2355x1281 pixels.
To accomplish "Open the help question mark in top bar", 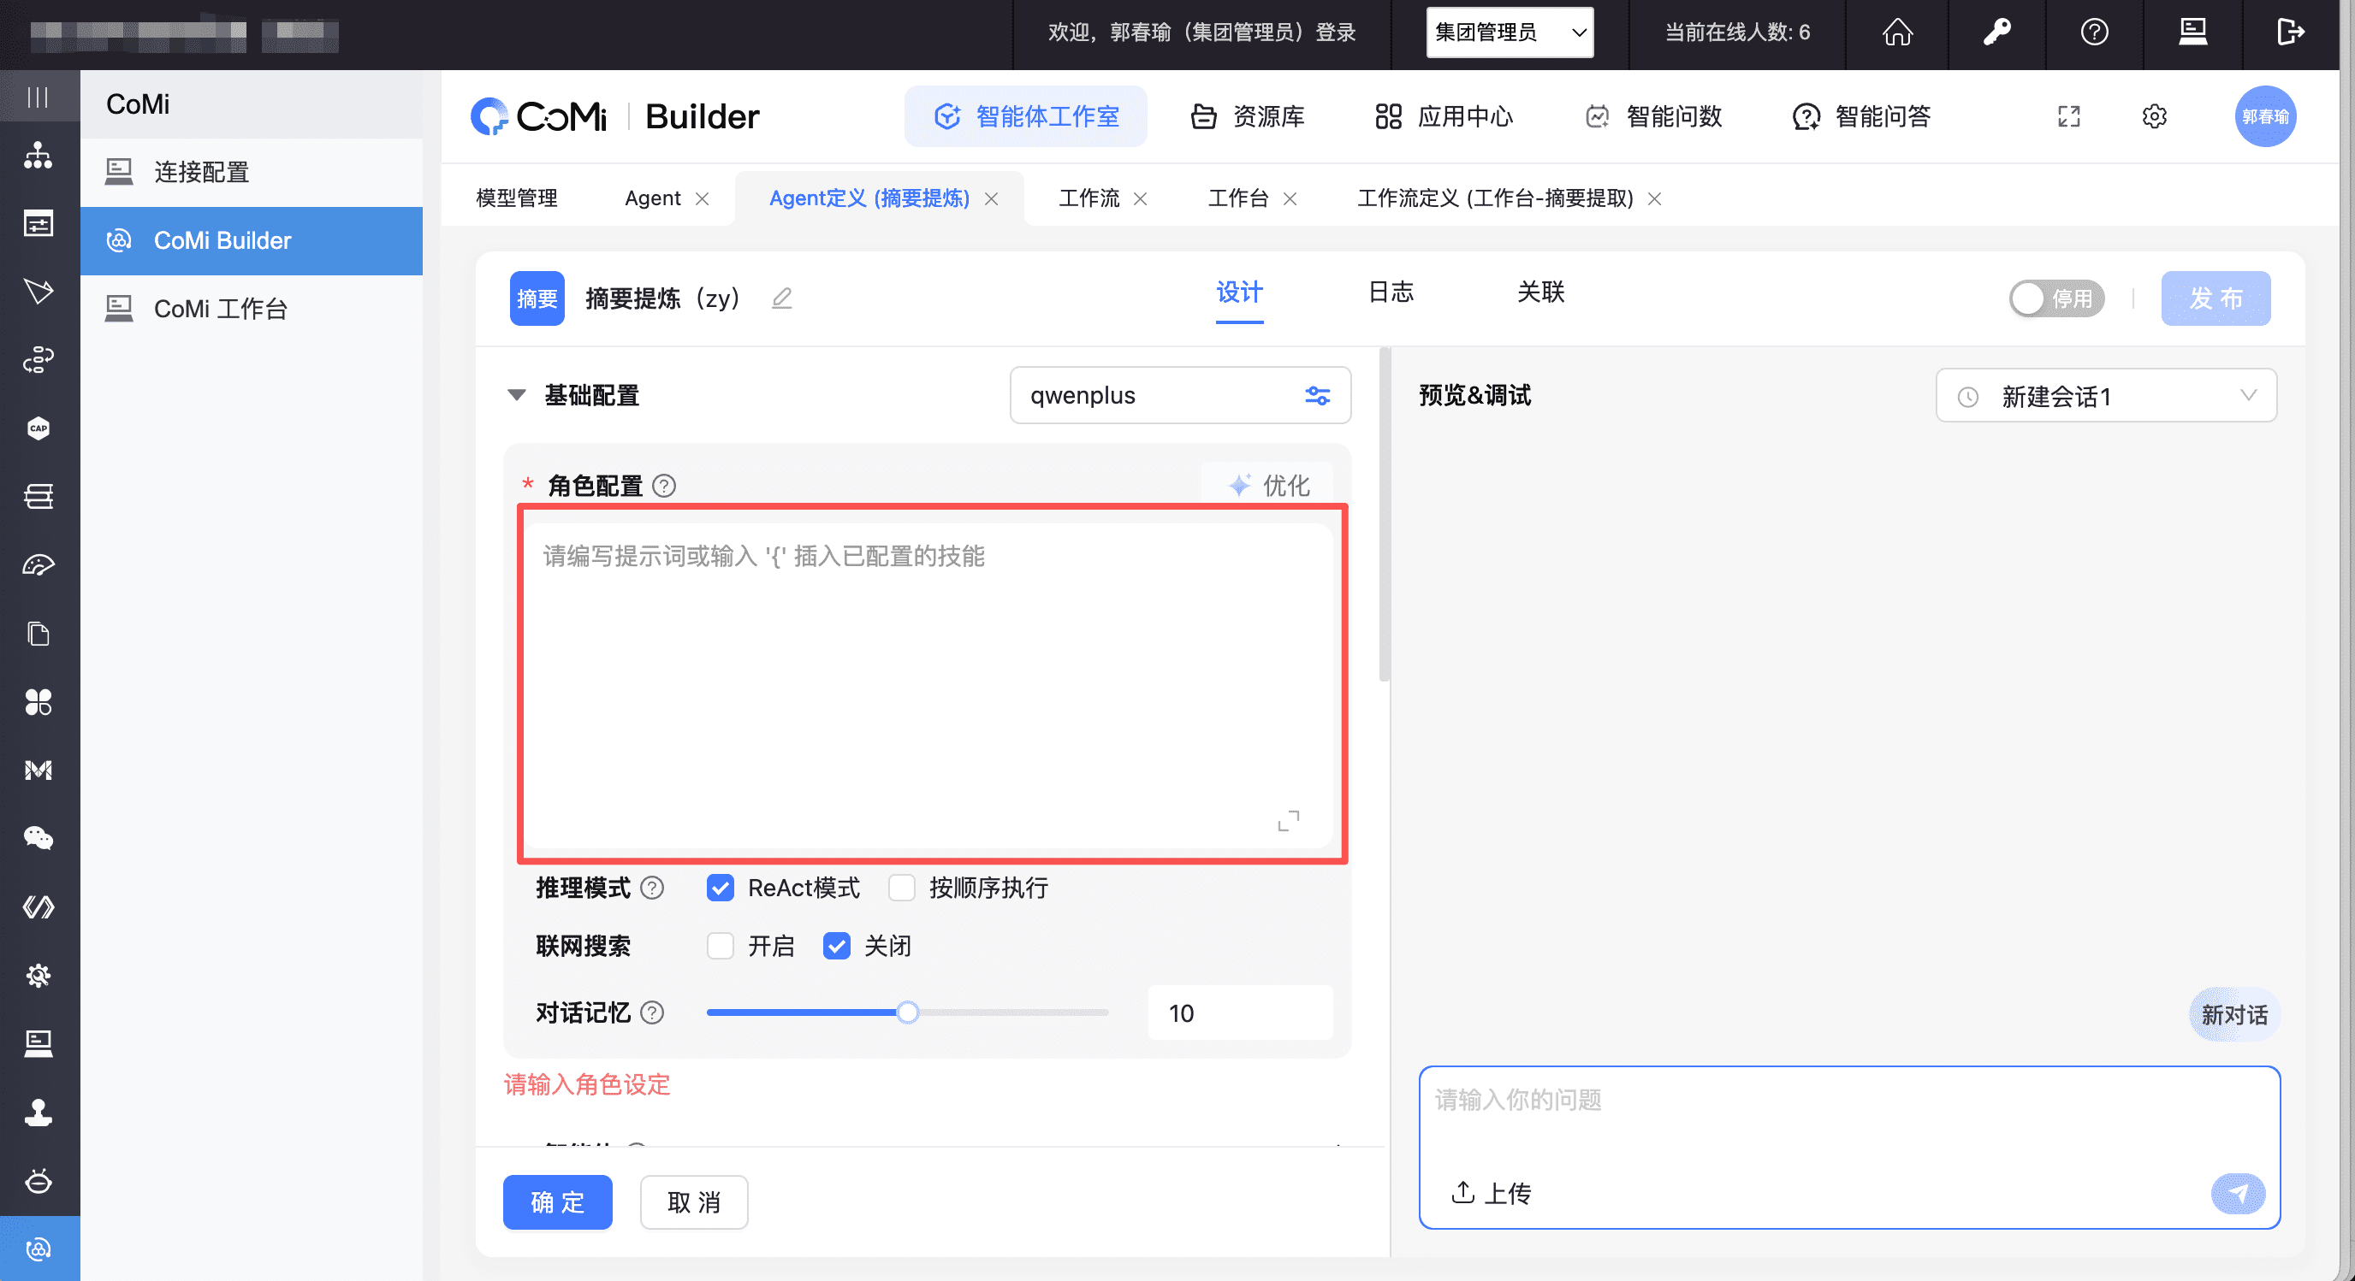I will click(x=2095, y=32).
